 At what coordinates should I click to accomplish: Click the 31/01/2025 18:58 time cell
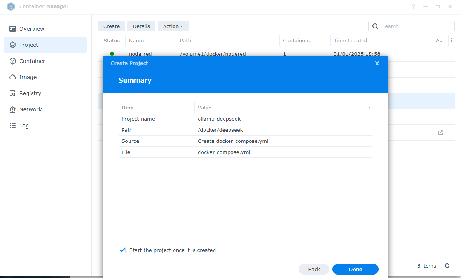coord(357,54)
